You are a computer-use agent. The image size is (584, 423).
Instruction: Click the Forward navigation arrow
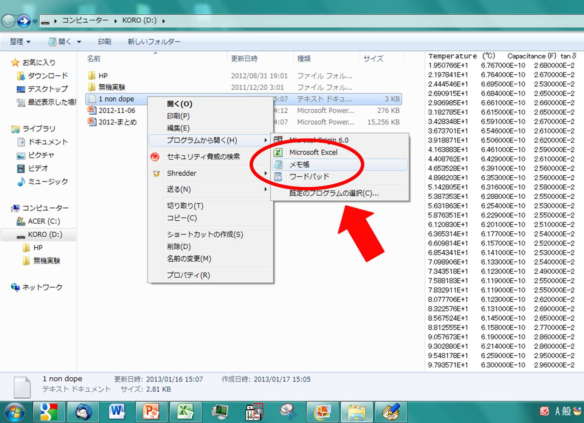coord(24,21)
